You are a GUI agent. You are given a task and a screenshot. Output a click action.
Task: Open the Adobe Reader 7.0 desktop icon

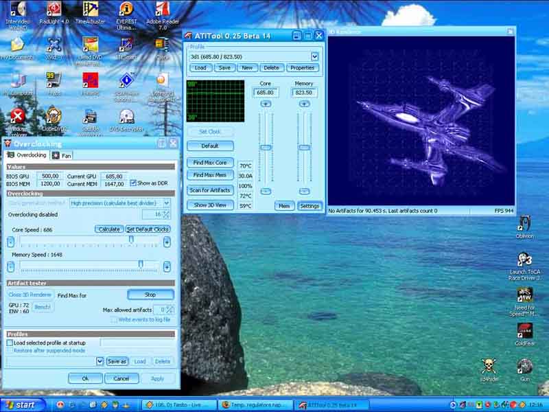[162, 10]
